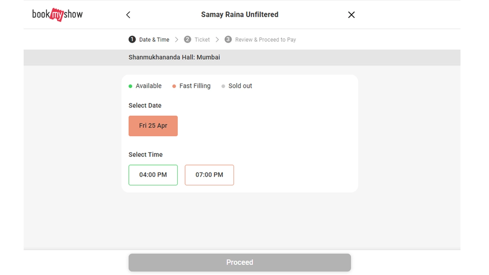Image resolution: width=489 pixels, height=275 pixels.
Task: Choose the 04:00 PM show time
Action: [153, 175]
